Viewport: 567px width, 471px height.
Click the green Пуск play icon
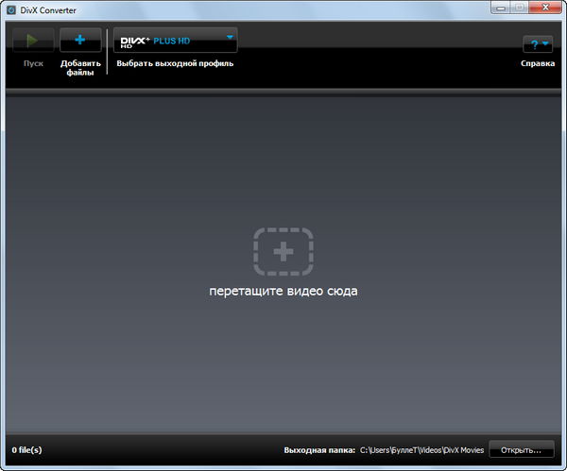[x=33, y=41]
